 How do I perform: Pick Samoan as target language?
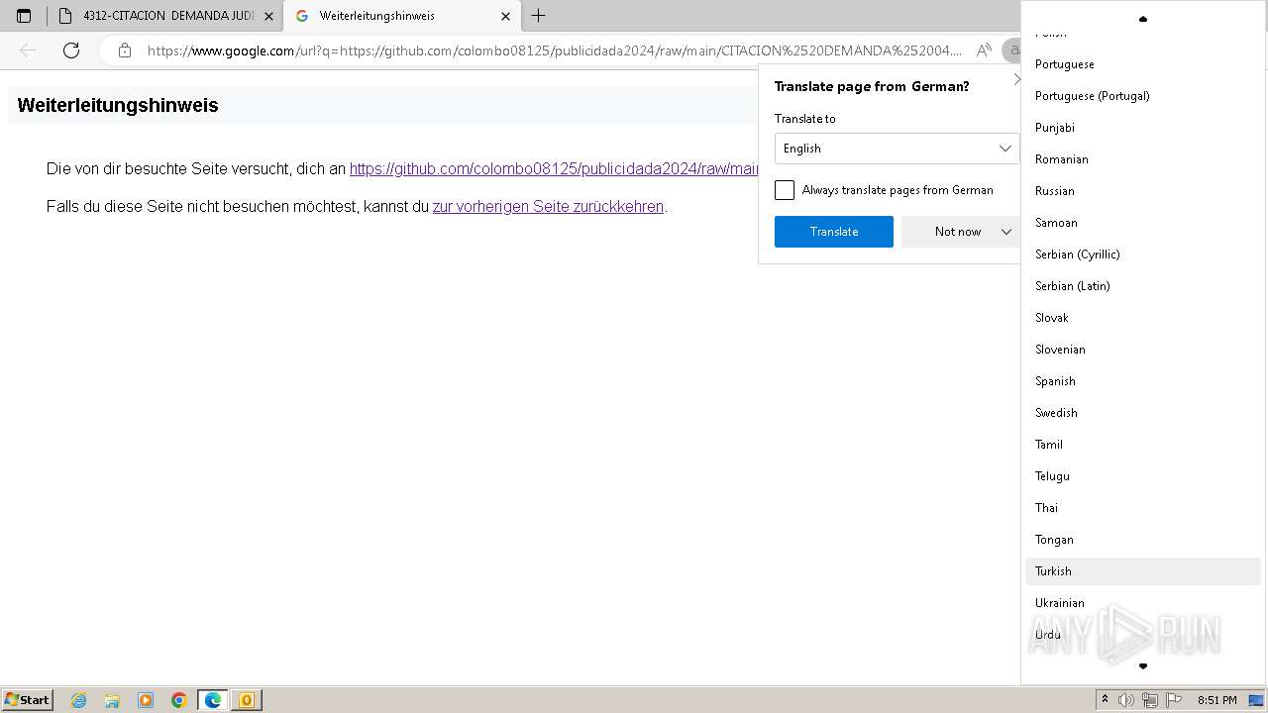(x=1142, y=223)
